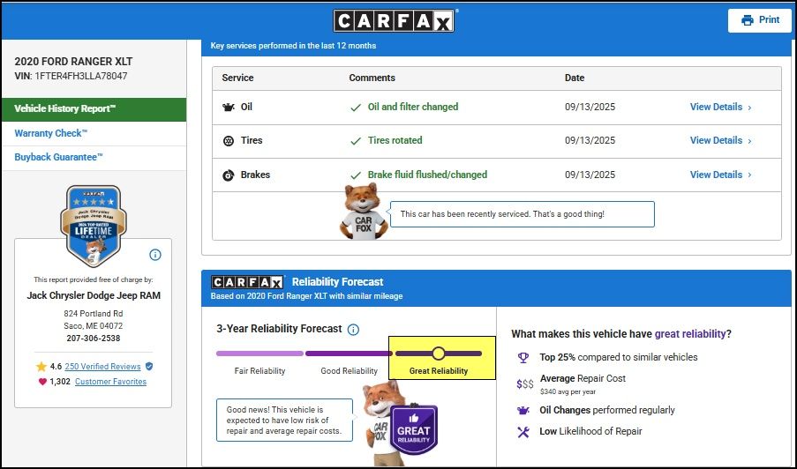This screenshot has height=469, width=797.
Task: Click the CARFAX logo in header
Action: (x=394, y=21)
